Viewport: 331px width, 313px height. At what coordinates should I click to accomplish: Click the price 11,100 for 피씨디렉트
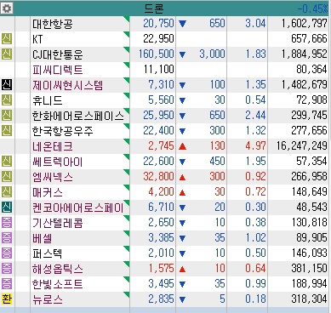[158, 69]
